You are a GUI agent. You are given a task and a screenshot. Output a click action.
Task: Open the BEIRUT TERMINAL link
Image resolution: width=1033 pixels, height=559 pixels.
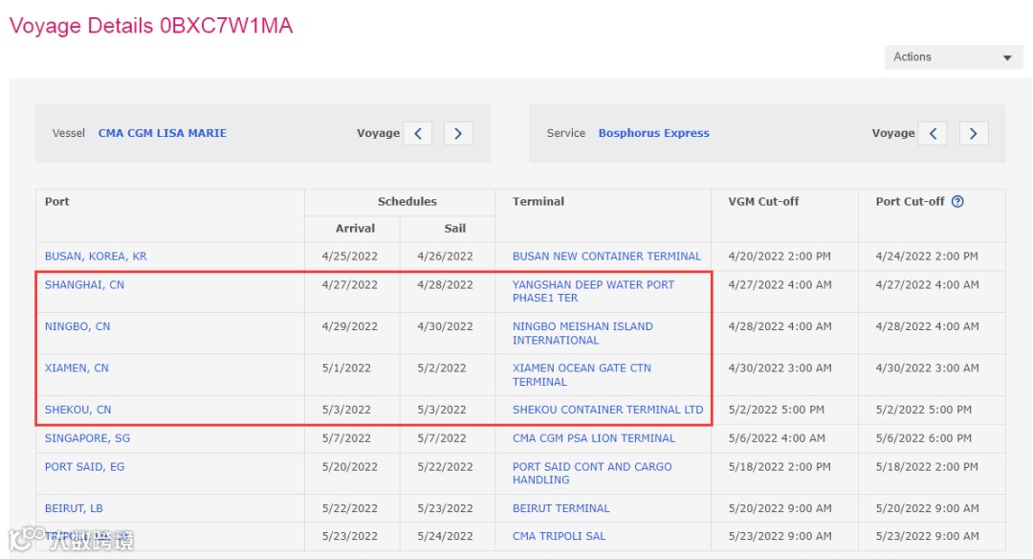point(560,508)
